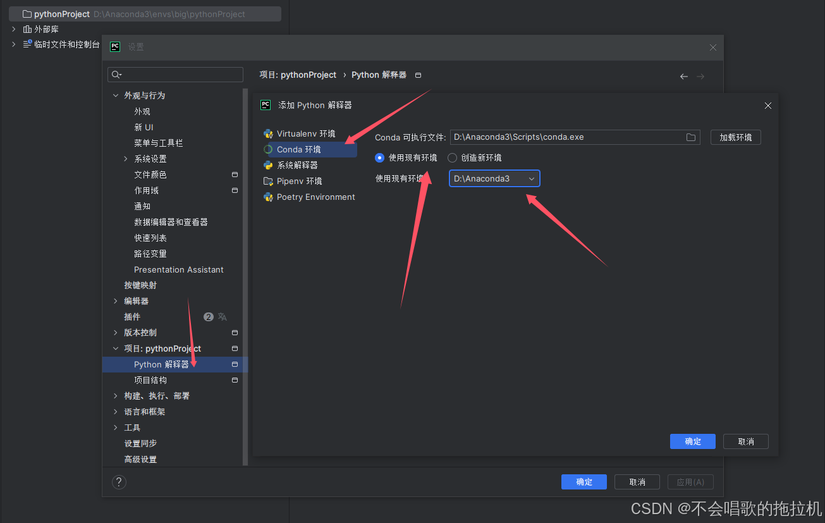Open 数据编辑器和查看器 settings page
The height and width of the screenshot is (523, 825).
point(171,222)
